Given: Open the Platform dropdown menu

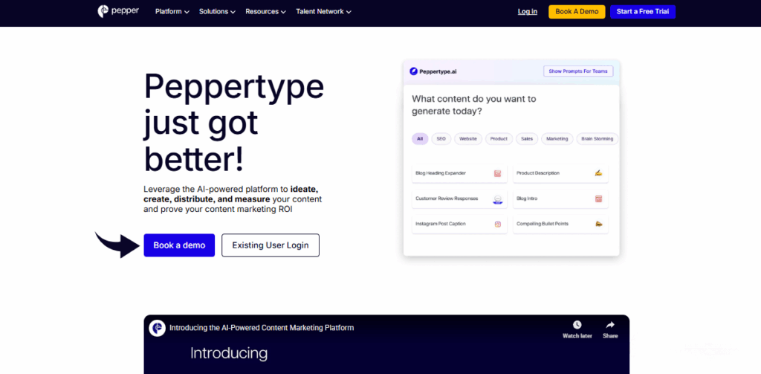Looking at the screenshot, I should click(172, 12).
